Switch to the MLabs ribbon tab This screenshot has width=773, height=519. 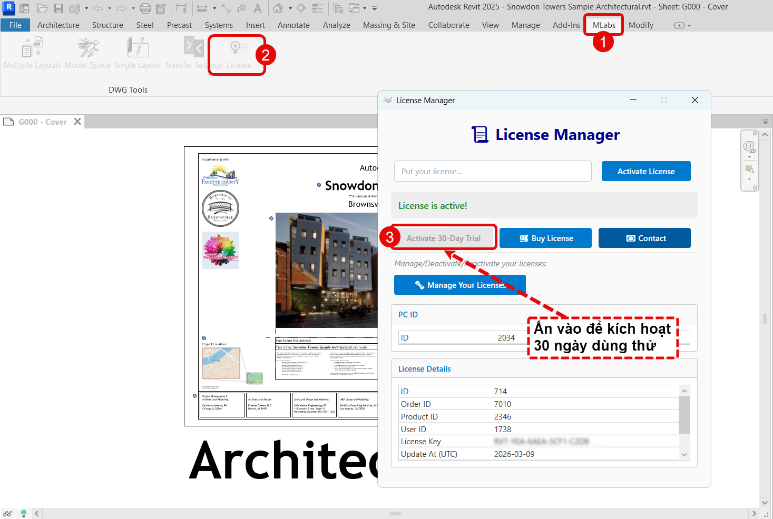click(604, 25)
